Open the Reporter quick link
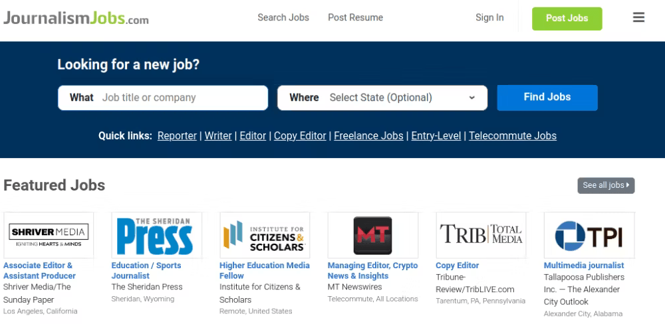 pyautogui.click(x=178, y=136)
